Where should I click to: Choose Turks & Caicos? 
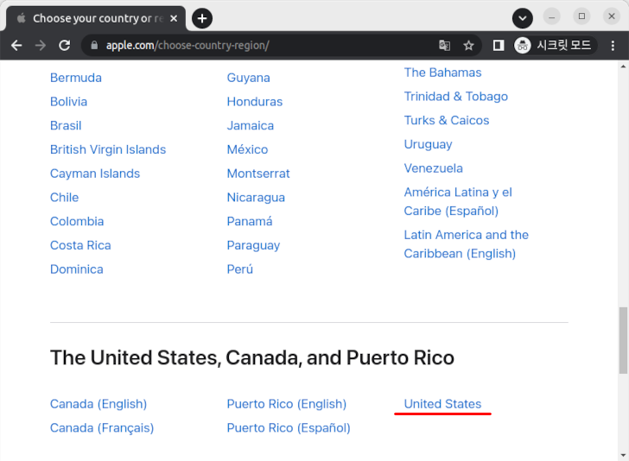(x=447, y=120)
